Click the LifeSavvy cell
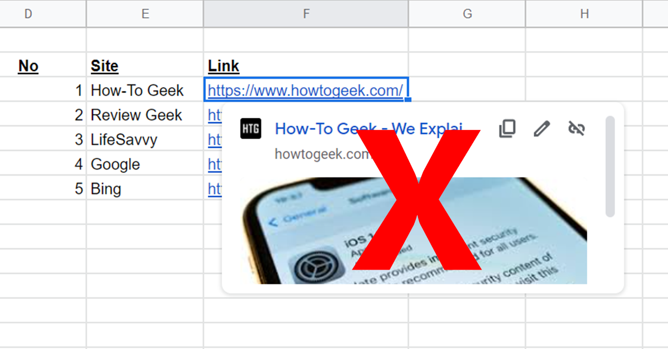The width and height of the screenshot is (668, 349). pyautogui.click(x=145, y=139)
